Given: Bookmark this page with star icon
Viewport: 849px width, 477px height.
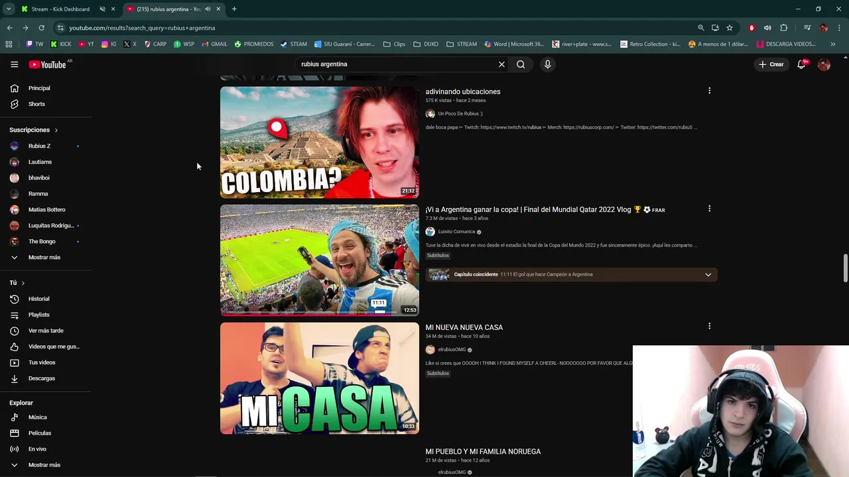Looking at the screenshot, I should (730, 28).
